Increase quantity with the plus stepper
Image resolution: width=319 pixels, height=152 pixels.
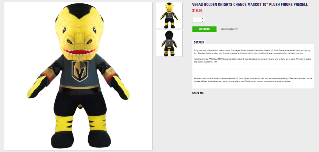pyautogui.click(x=203, y=18)
